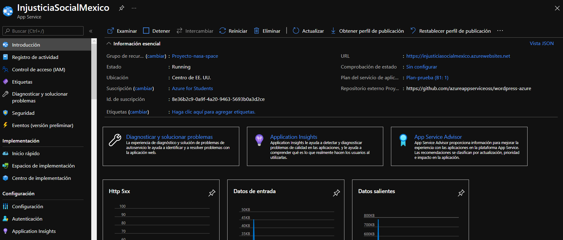The height and width of the screenshot is (240, 563).
Task: Open the header ellipsis menu beside pin
Action: 134,8
